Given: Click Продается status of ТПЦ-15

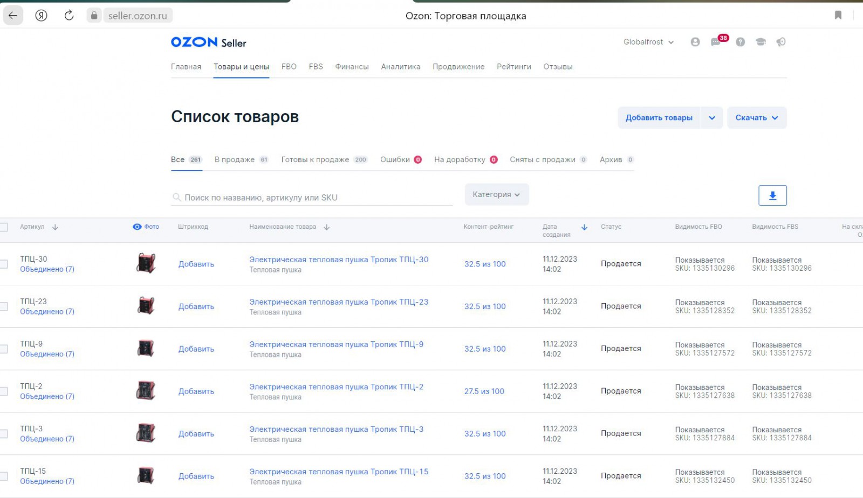Looking at the screenshot, I should (x=621, y=476).
